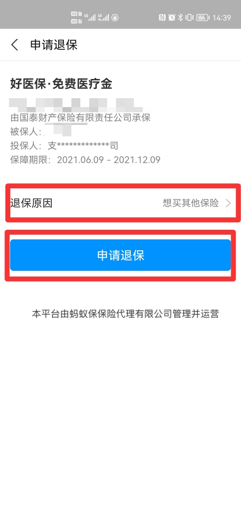Tap the HD1 HD2 network indicator
The width and height of the screenshot is (241, 522).
(76, 18)
